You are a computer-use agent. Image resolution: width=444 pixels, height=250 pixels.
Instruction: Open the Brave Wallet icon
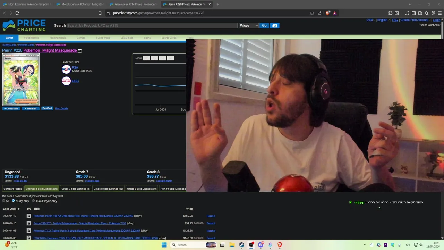point(420,13)
